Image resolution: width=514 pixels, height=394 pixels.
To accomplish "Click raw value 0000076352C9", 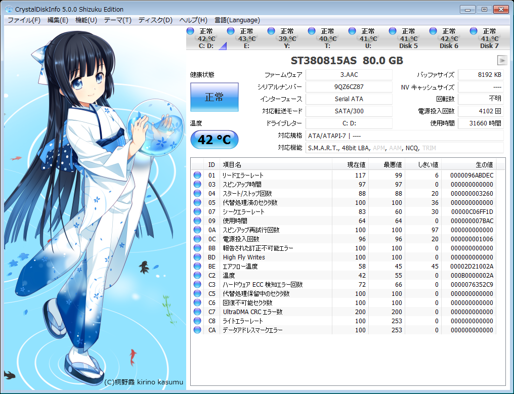I will [x=472, y=285].
